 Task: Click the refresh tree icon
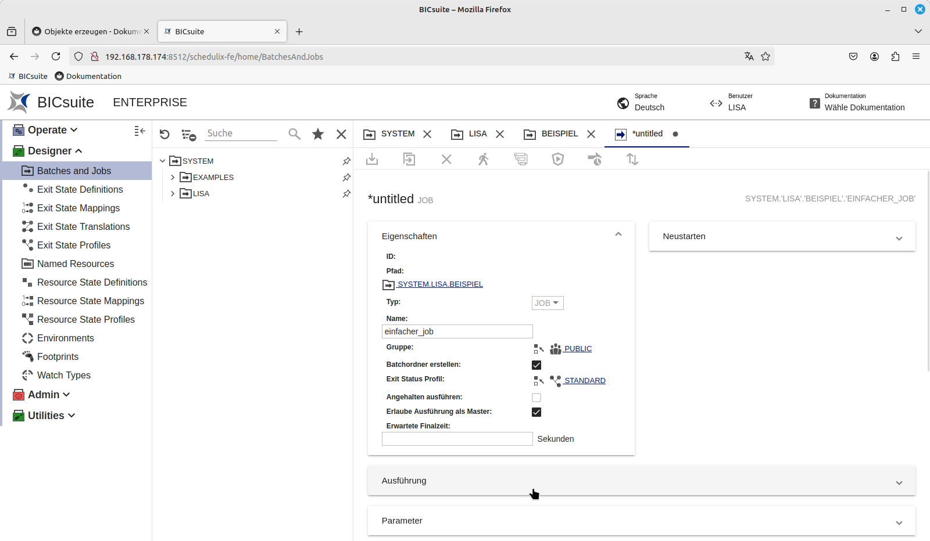[x=164, y=134]
